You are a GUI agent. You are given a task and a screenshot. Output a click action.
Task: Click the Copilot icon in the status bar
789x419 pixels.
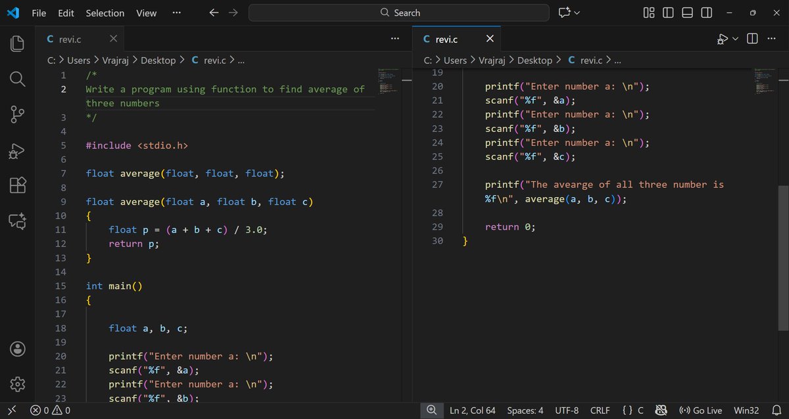[661, 410]
